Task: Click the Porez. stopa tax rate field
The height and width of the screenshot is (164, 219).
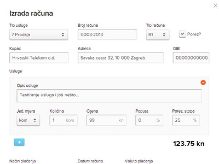Action: [x=186, y=120]
